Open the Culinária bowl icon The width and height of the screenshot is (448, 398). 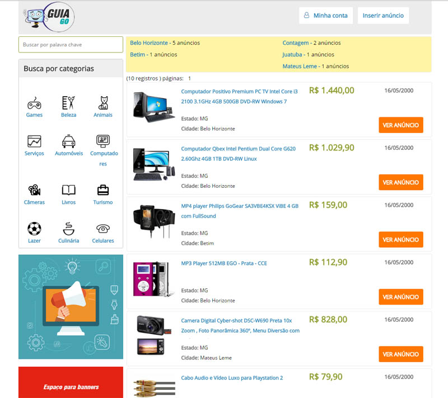68,229
